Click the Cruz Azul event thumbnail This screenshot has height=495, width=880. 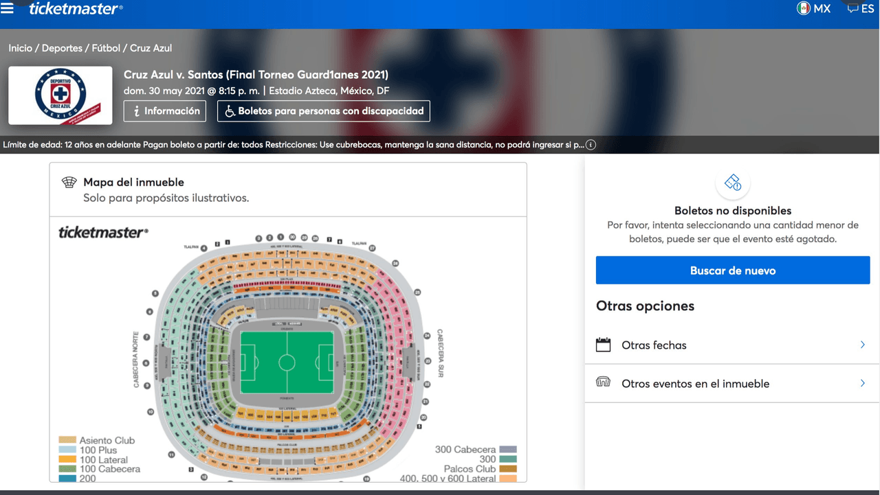[60, 95]
